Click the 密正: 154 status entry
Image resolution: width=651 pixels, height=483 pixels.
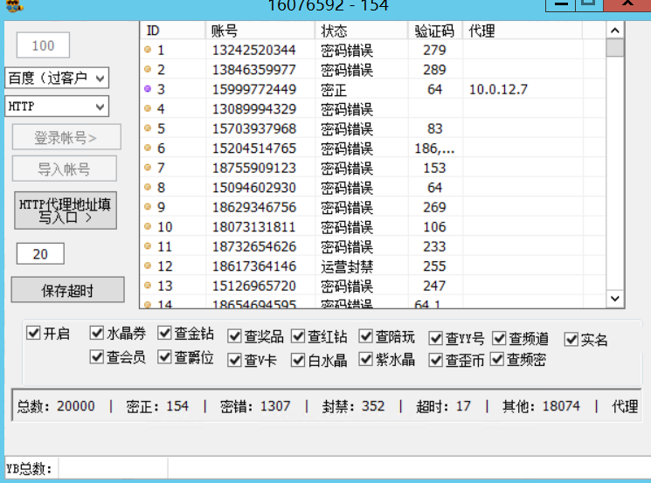point(157,405)
